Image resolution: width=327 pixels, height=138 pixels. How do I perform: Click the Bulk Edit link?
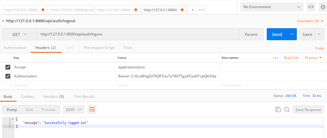pos(291,58)
